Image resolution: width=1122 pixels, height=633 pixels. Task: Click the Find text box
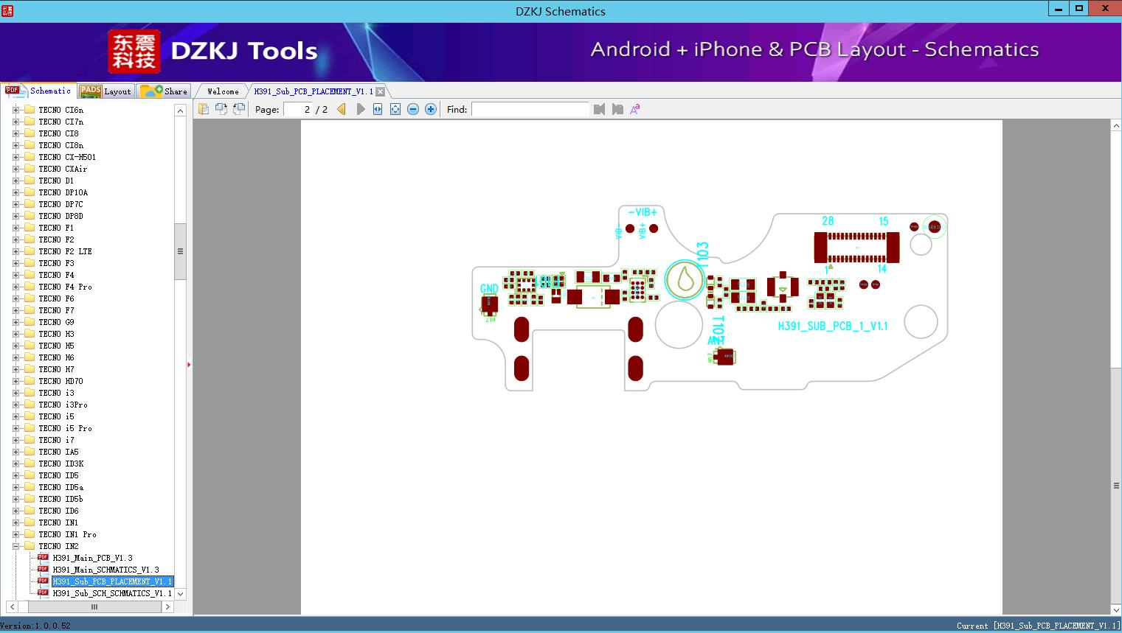(530, 109)
